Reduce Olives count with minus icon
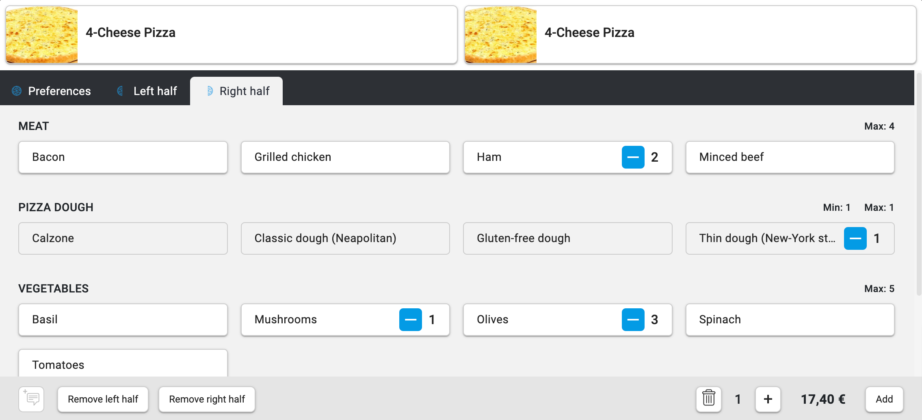This screenshot has height=420, width=922. click(x=633, y=320)
